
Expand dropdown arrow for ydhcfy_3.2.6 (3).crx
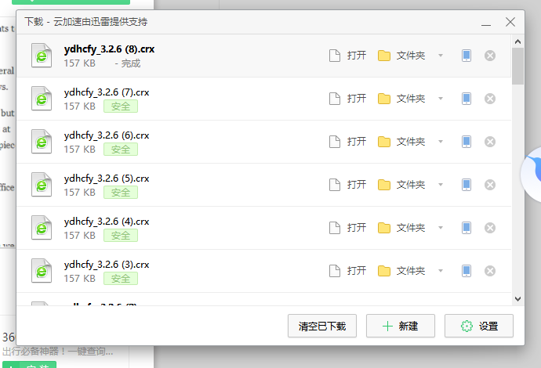[x=441, y=271]
